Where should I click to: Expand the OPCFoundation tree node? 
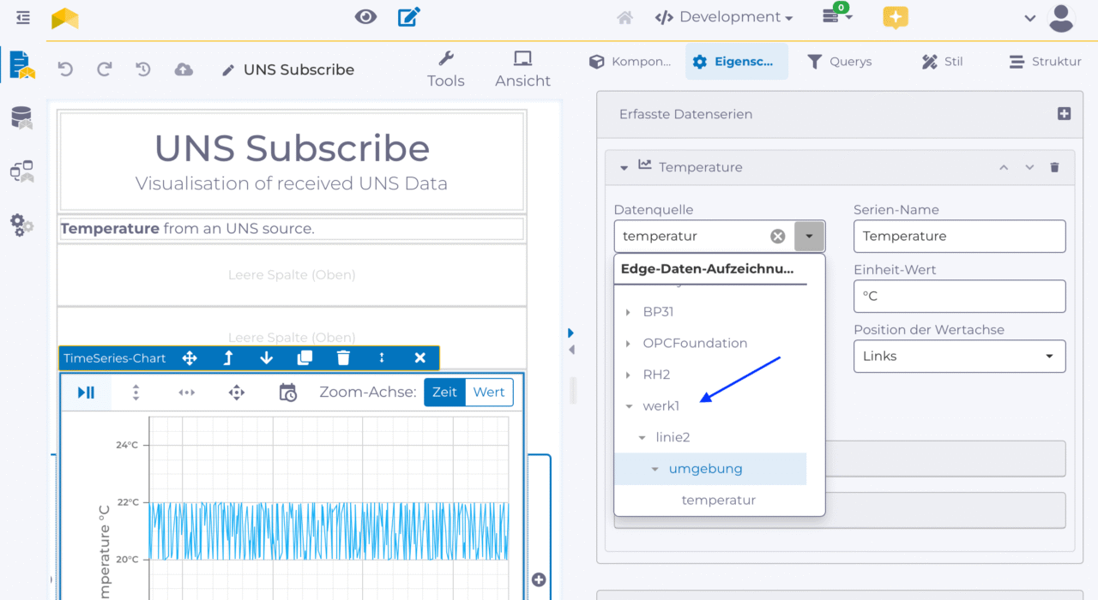628,343
